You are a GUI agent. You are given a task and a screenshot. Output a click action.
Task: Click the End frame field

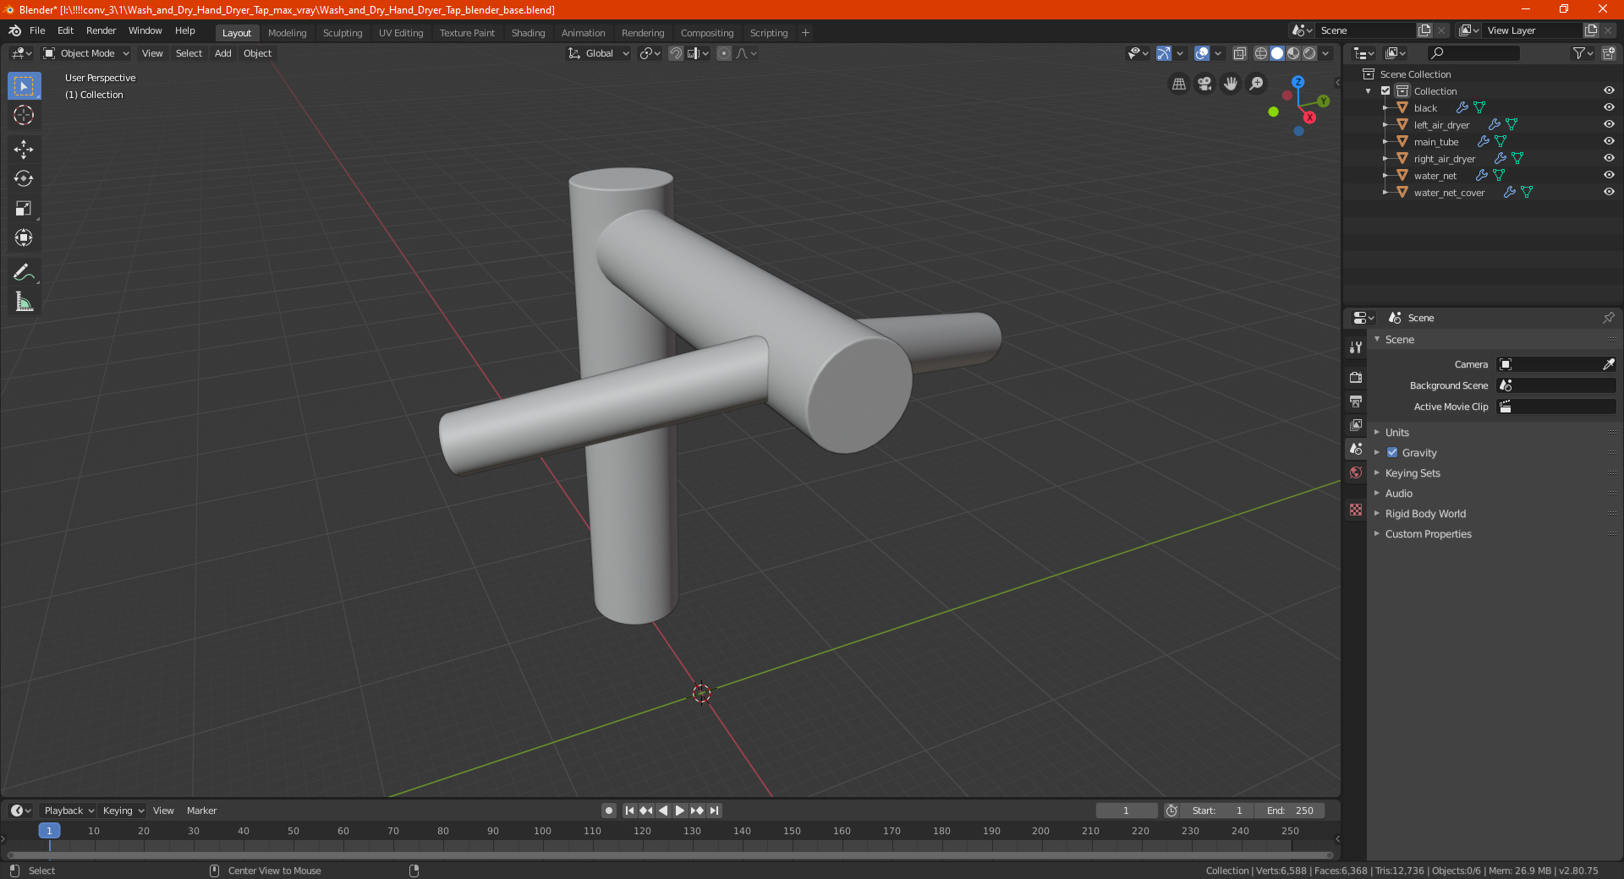point(1289,811)
